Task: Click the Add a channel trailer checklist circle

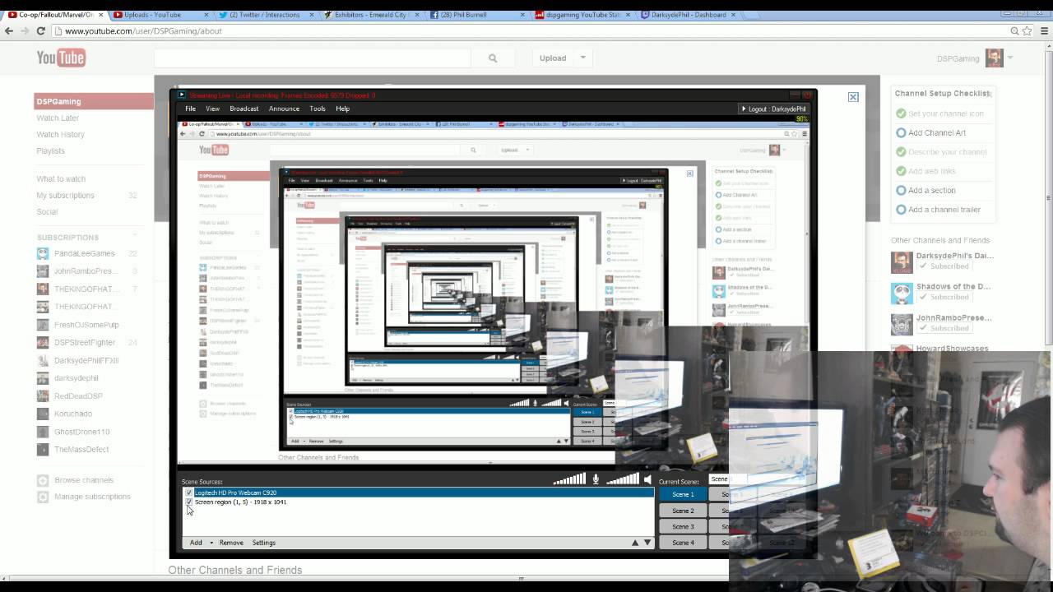Action: click(x=901, y=210)
